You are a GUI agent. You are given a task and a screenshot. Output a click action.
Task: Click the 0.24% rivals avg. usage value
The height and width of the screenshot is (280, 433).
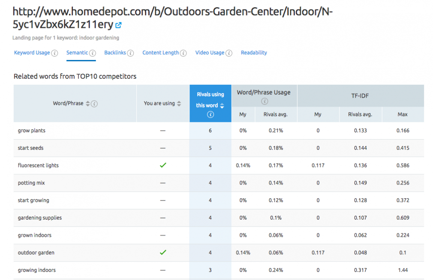276,270
